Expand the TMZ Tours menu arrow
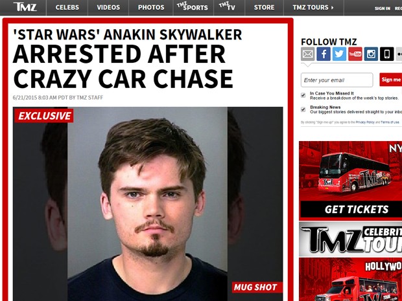Image resolution: width=402 pixels, height=301 pixels. 332,7
